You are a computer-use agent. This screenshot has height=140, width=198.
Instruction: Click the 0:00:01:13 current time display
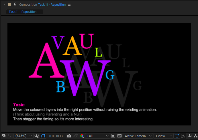pos(56,136)
